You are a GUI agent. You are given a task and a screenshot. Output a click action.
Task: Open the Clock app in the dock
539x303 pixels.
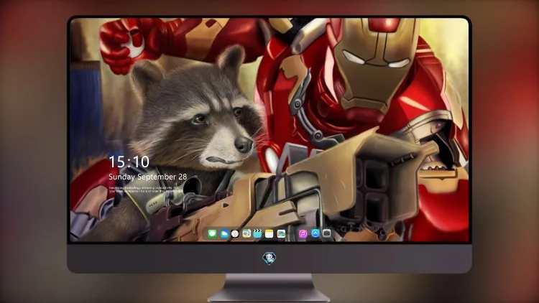coord(235,233)
